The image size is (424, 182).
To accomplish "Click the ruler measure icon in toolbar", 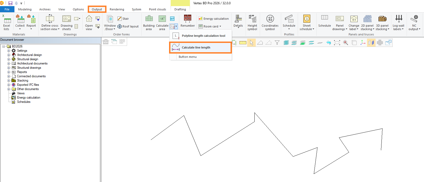I will click(x=243, y=43).
